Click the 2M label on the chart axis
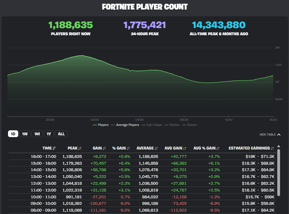Image resolution: width=289 pixels, height=214 pixels. (x=277, y=48)
